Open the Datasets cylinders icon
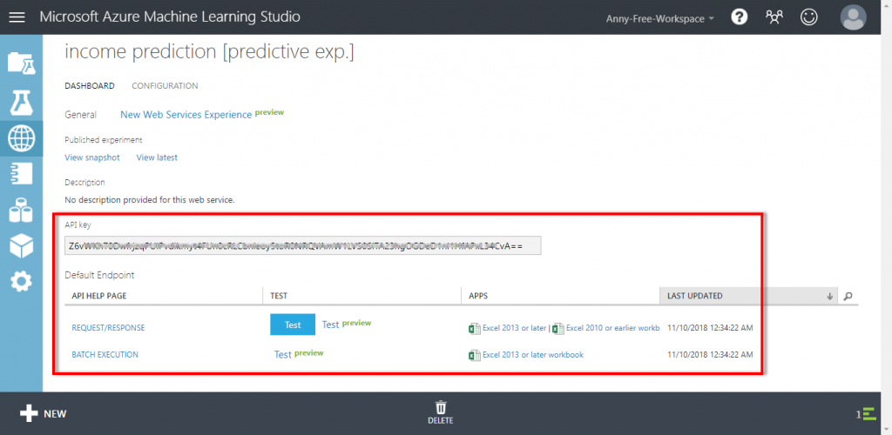 coord(21,211)
